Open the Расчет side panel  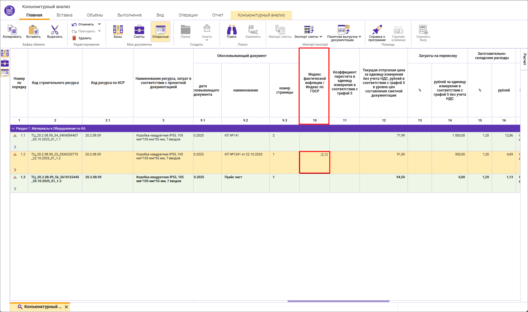pos(524,59)
